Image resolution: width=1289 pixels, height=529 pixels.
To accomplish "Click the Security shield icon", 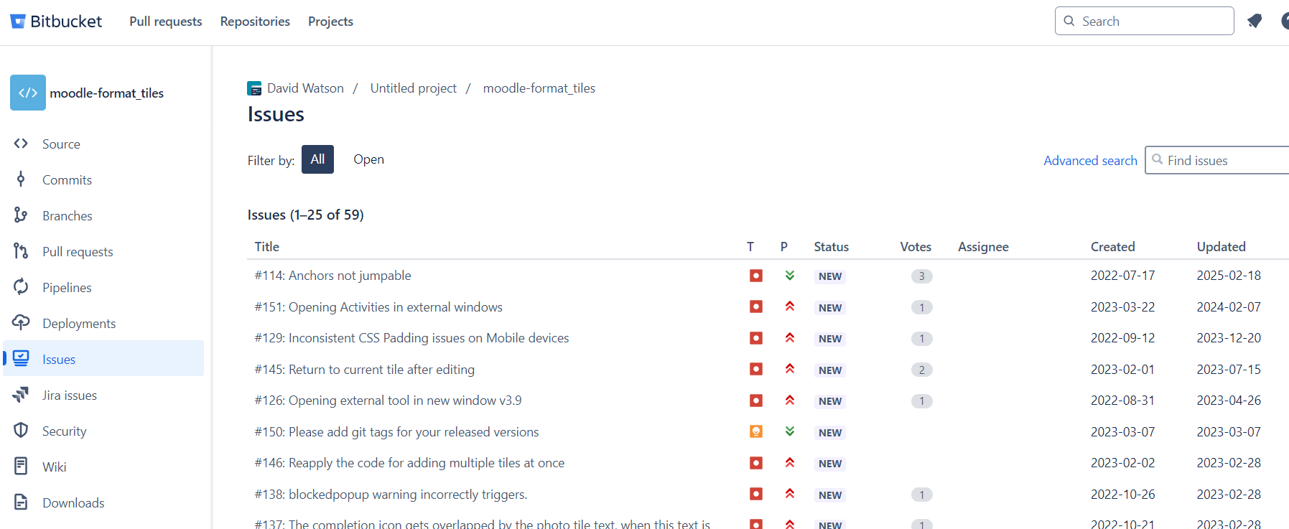I will tap(21, 431).
